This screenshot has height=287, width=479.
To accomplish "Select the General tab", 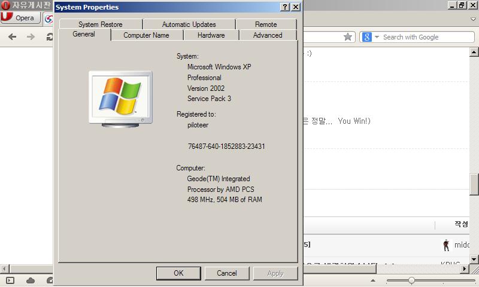I will (x=84, y=34).
